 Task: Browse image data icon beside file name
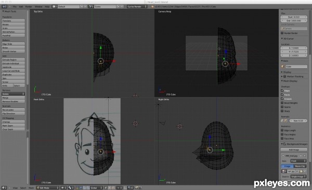pos(284,171)
